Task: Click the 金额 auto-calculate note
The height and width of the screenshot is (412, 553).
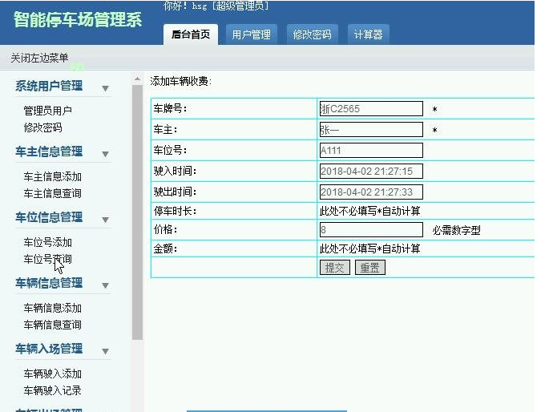Action: click(x=369, y=248)
